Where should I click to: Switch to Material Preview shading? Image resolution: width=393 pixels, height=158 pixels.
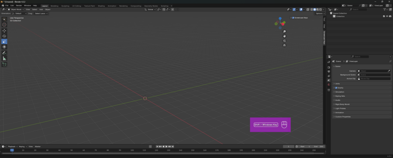[x=317, y=10]
